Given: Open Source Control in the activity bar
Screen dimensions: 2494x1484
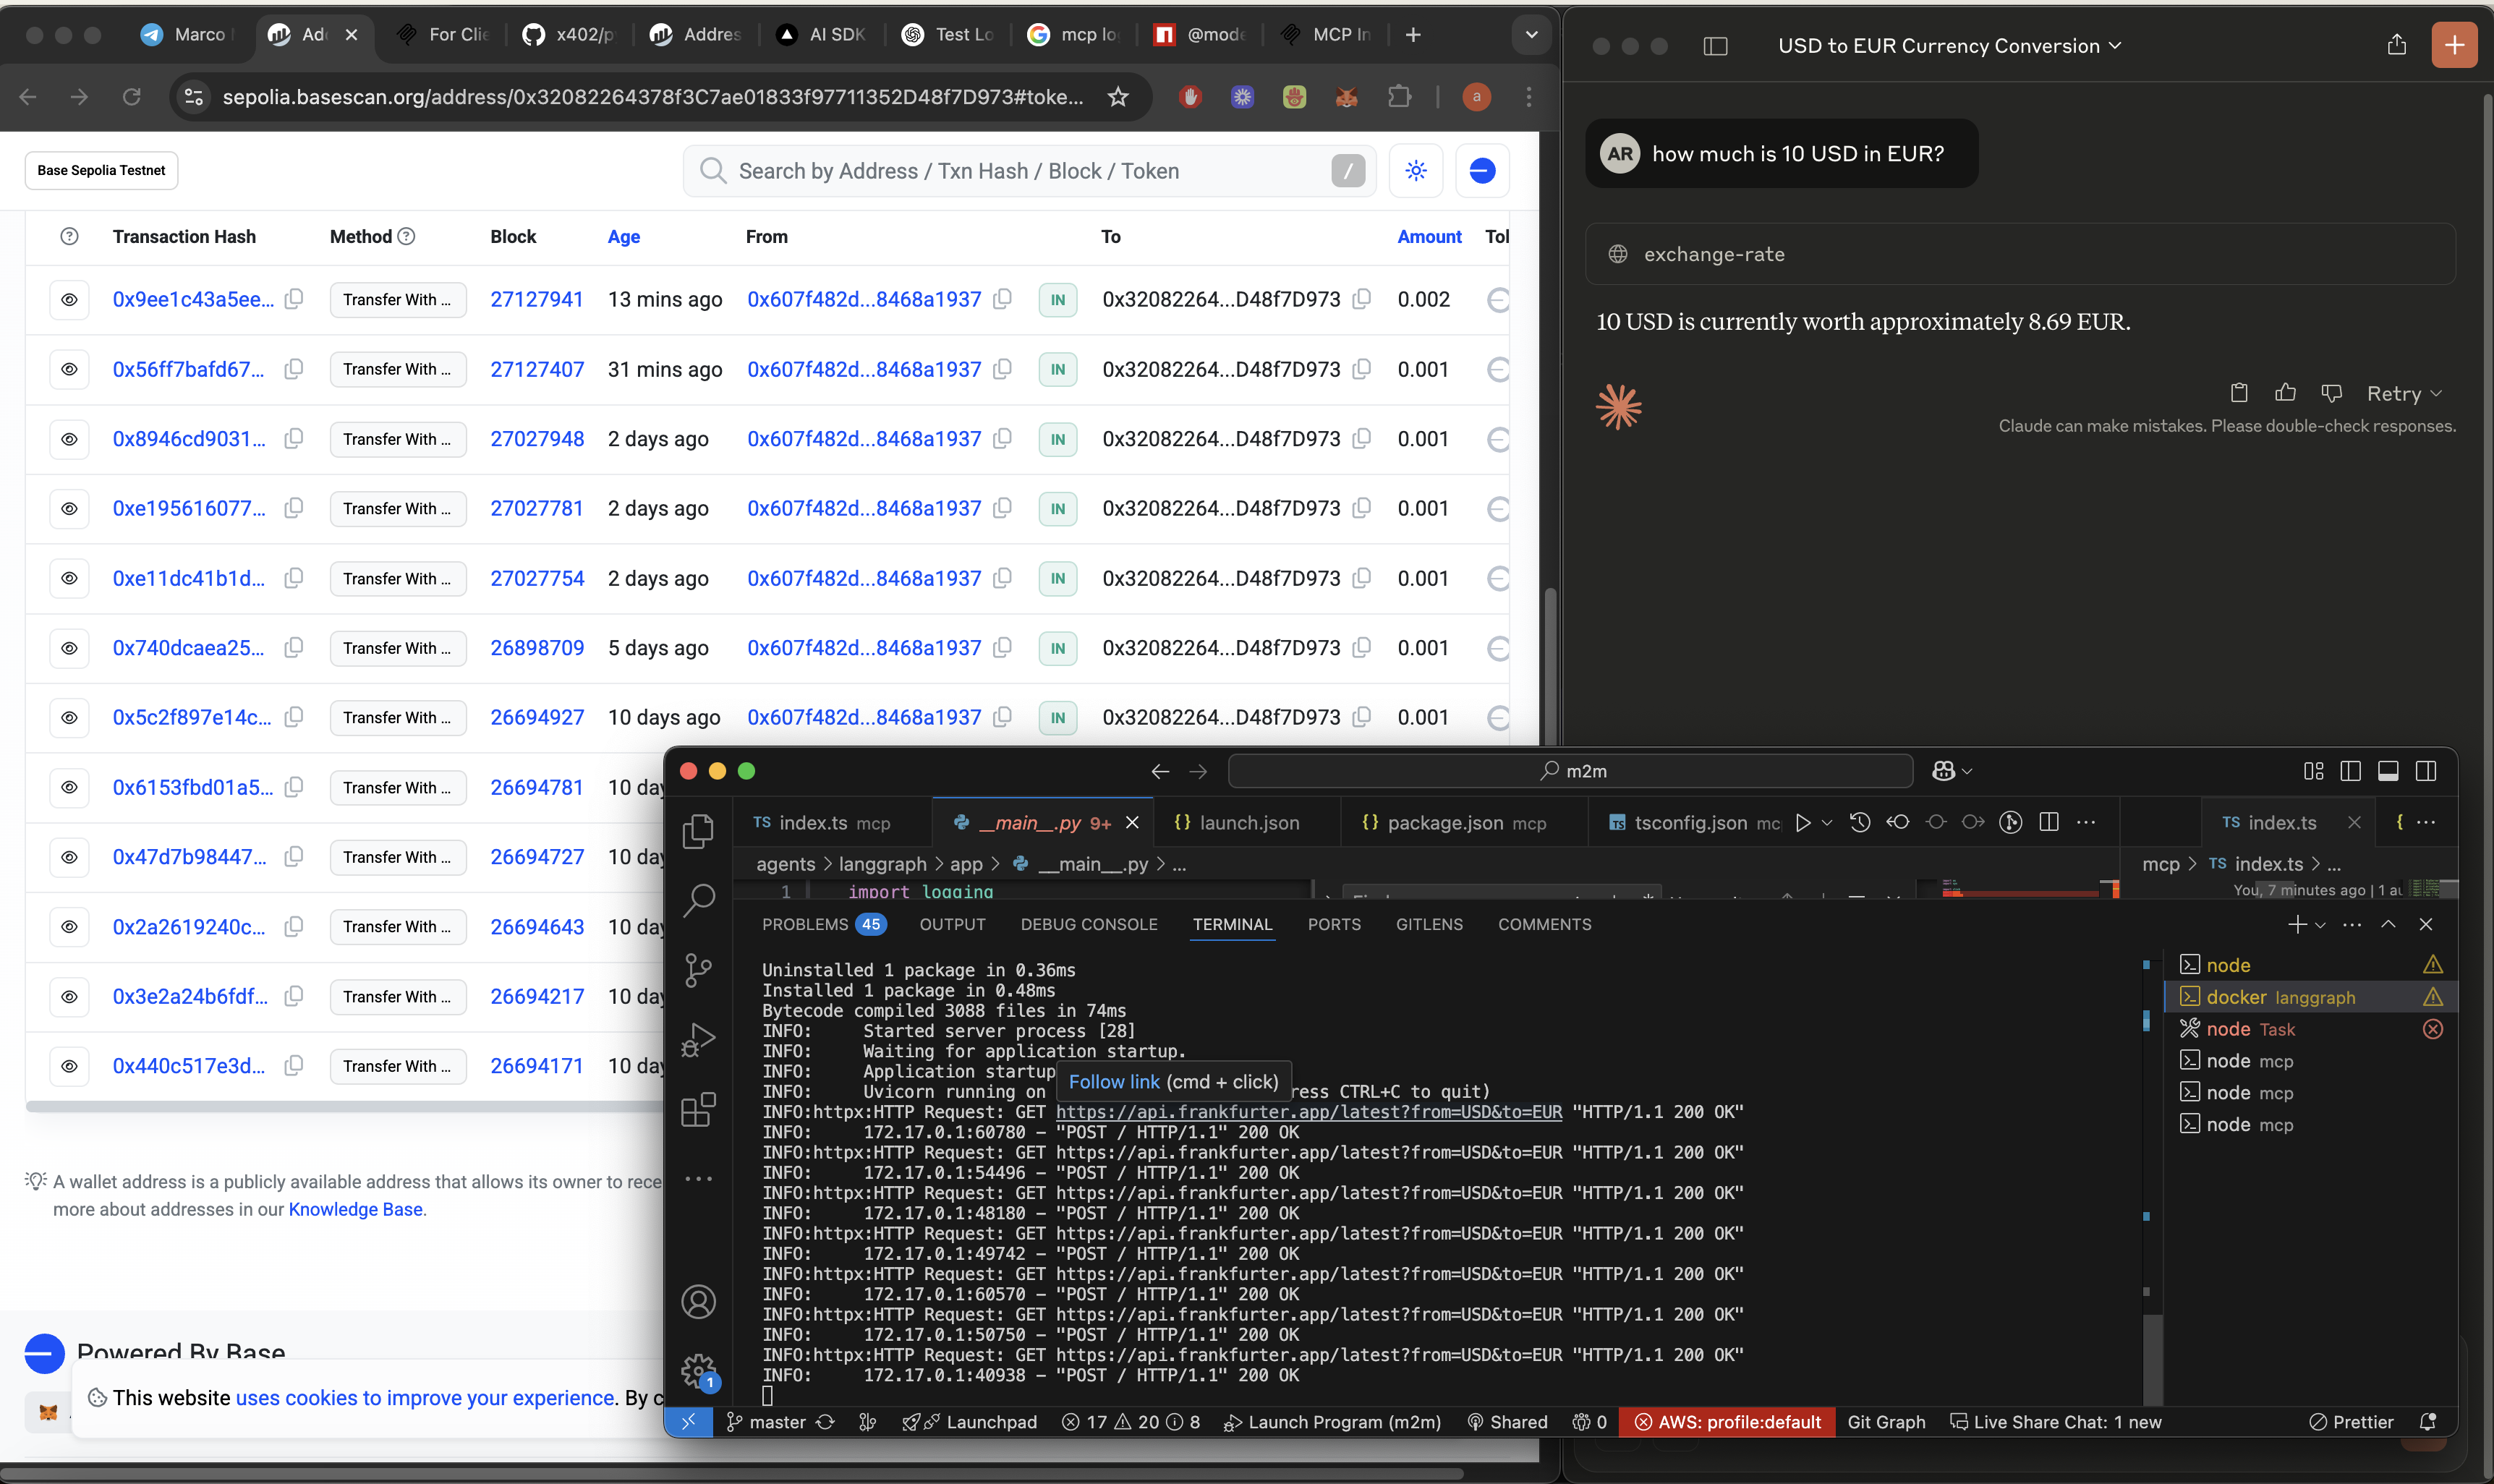Looking at the screenshot, I should tap(698, 970).
